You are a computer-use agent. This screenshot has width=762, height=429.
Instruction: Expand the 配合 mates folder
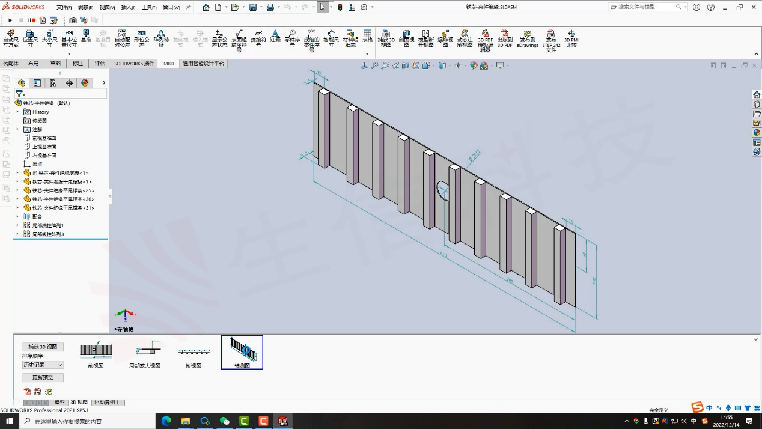click(17, 216)
